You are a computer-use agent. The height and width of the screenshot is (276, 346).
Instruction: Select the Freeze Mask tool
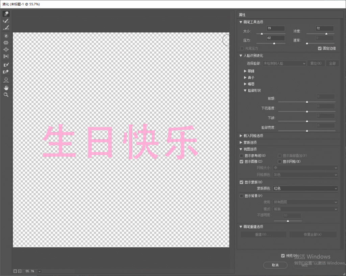pos(6,65)
